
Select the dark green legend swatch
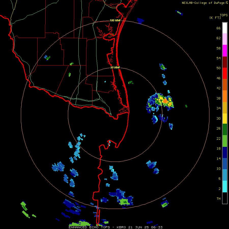tap(225, 130)
